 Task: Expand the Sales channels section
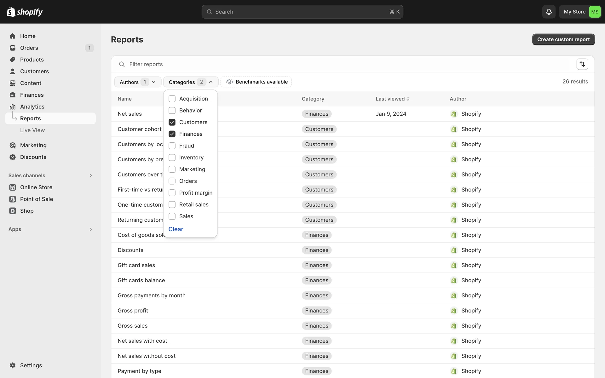coord(91,175)
